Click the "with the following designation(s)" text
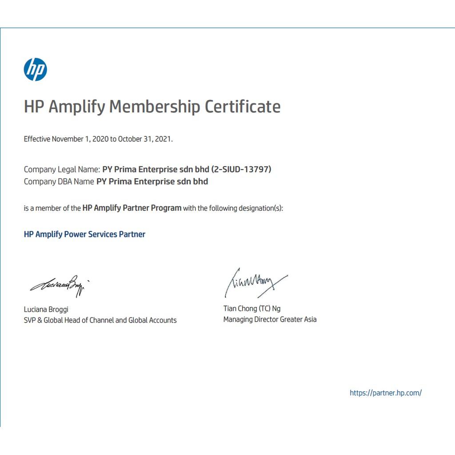Image resolution: width=455 pixels, height=455 pixels. 233,208
